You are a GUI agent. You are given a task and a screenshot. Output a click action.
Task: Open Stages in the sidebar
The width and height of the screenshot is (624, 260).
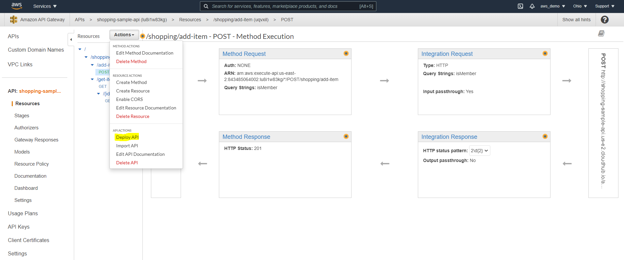[x=22, y=116]
